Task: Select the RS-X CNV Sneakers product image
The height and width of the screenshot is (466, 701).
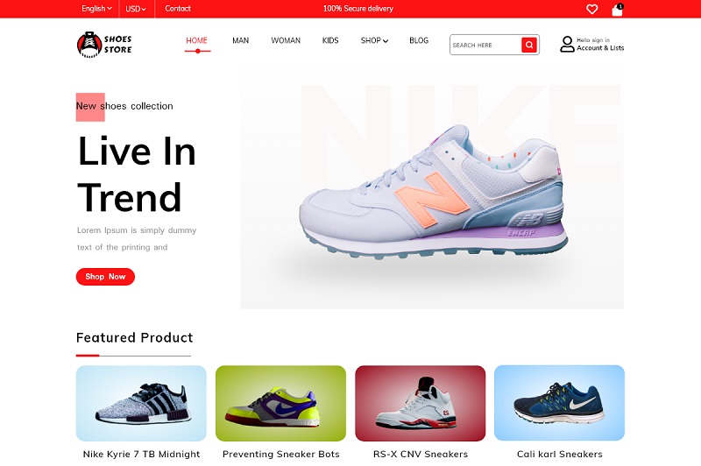Action: coord(421,404)
